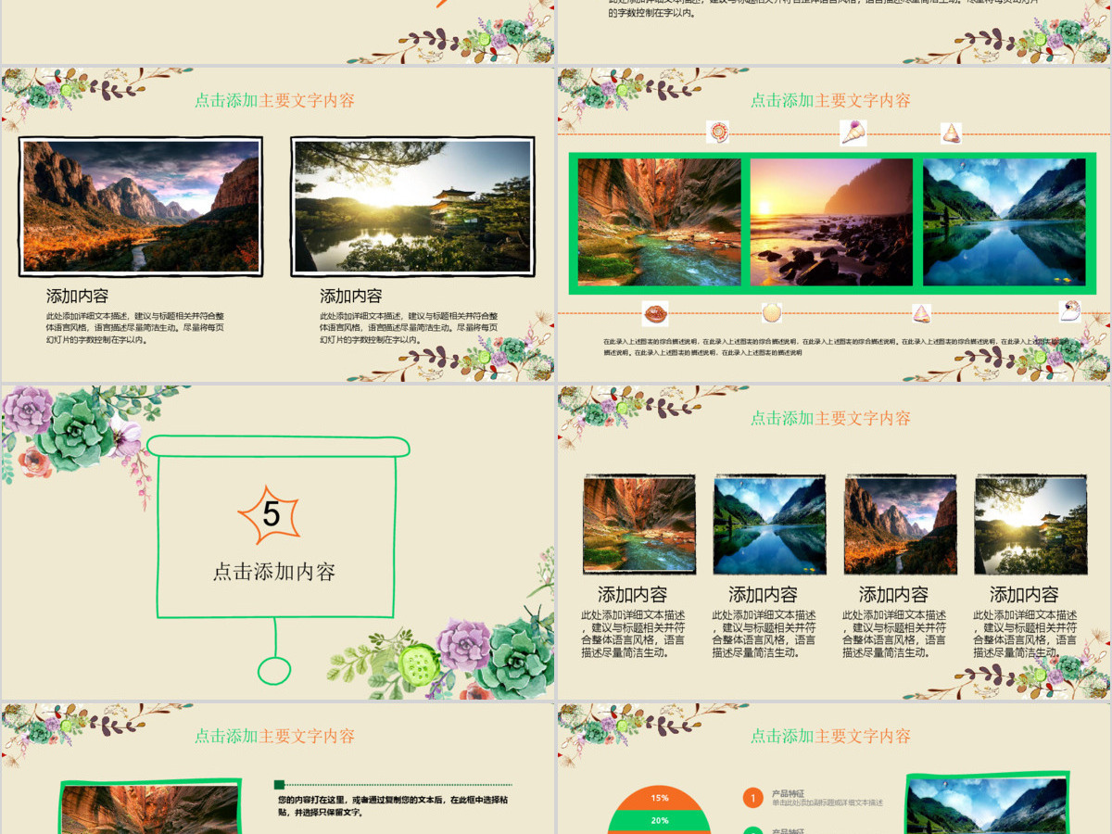Select the pink-striped cone shell icon below the three photos

[x=921, y=313]
